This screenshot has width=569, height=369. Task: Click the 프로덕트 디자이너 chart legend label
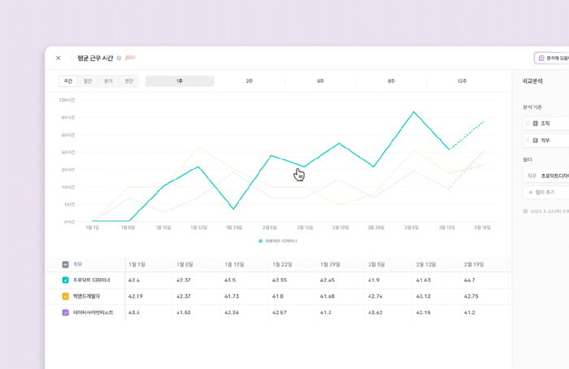[281, 241]
